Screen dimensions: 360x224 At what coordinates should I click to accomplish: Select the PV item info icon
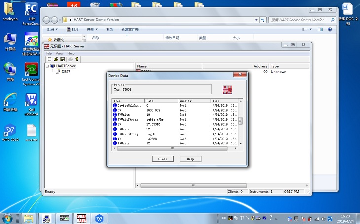(x=115, y=111)
